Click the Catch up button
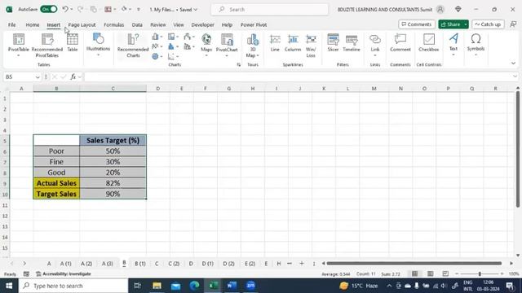 pyautogui.click(x=488, y=24)
